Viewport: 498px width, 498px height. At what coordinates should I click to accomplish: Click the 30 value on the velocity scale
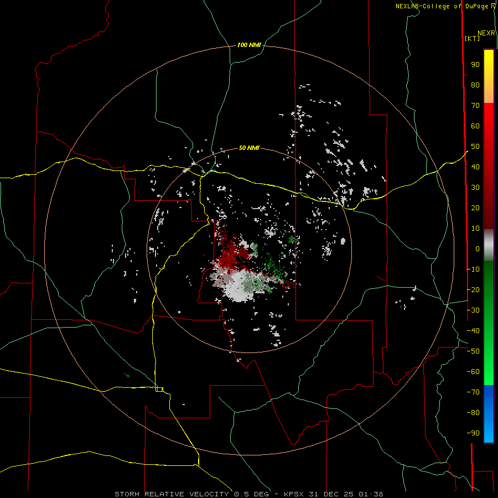(475, 188)
